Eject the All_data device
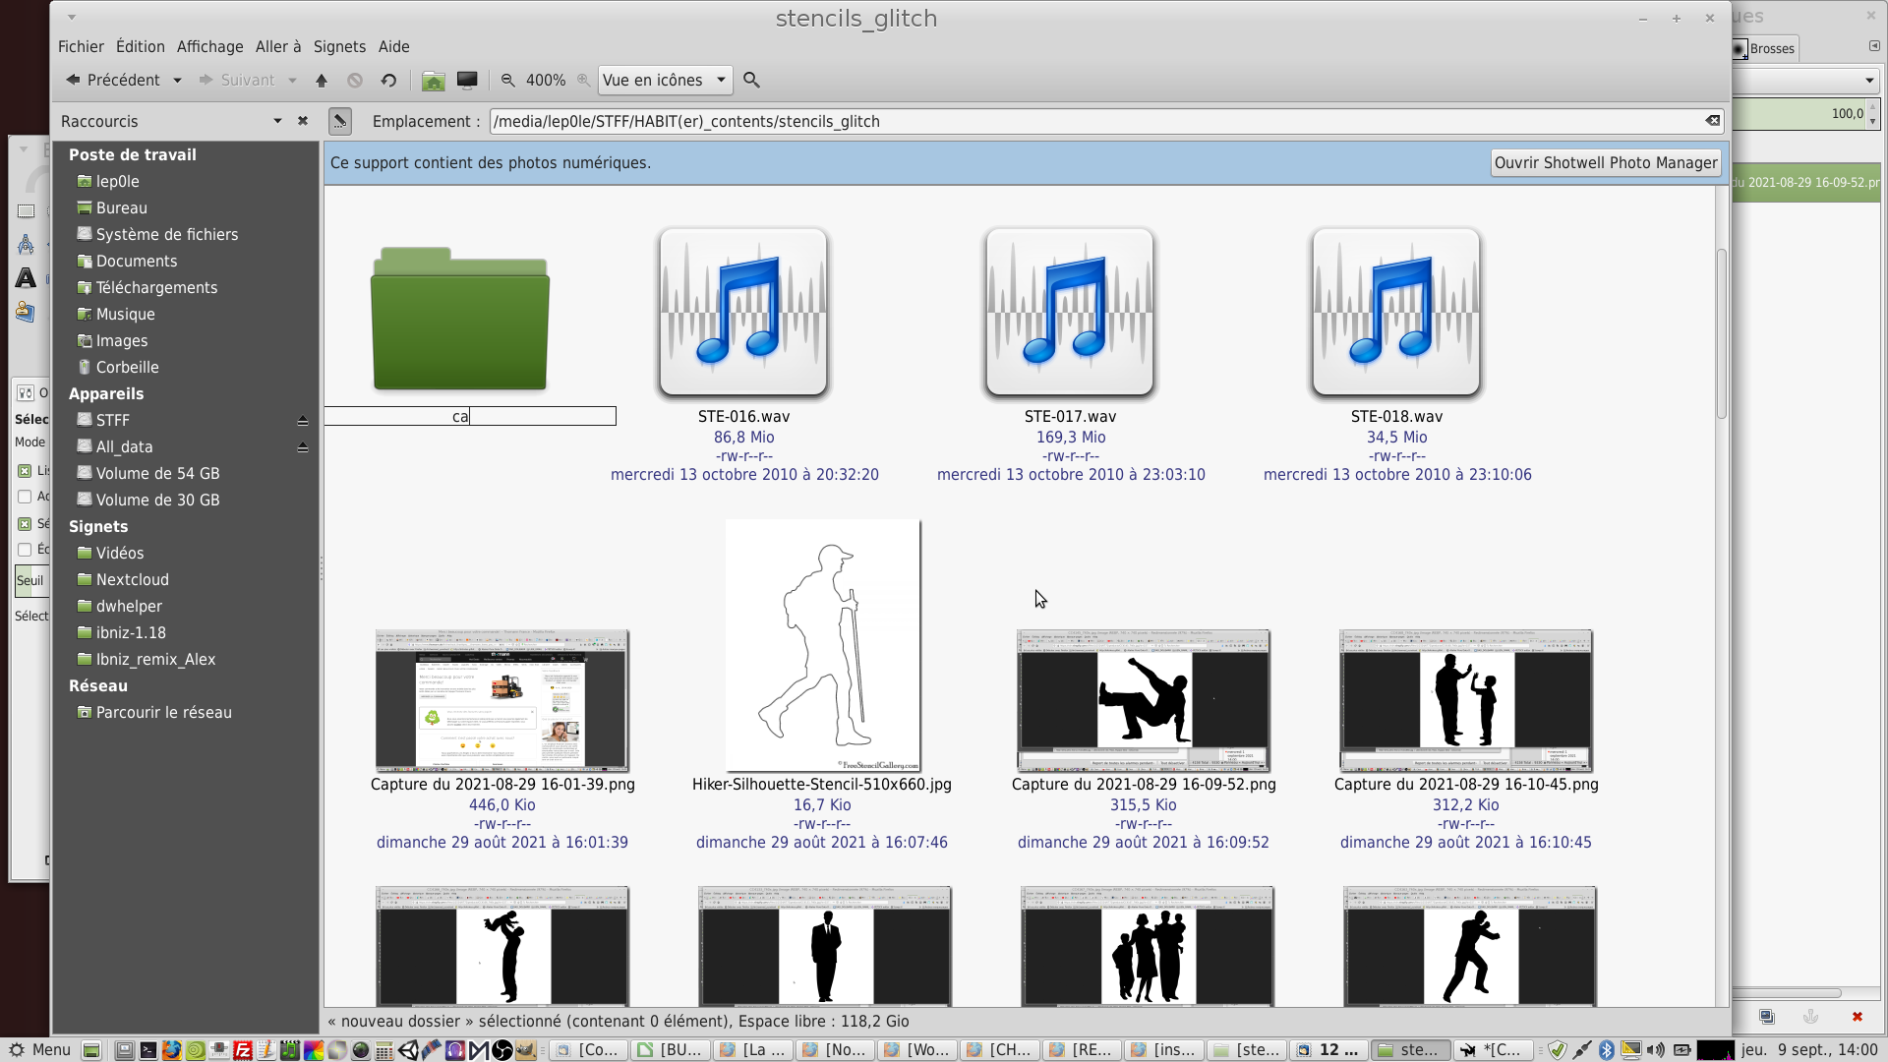Screen dimensions: 1888x1062 (x=303, y=447)
